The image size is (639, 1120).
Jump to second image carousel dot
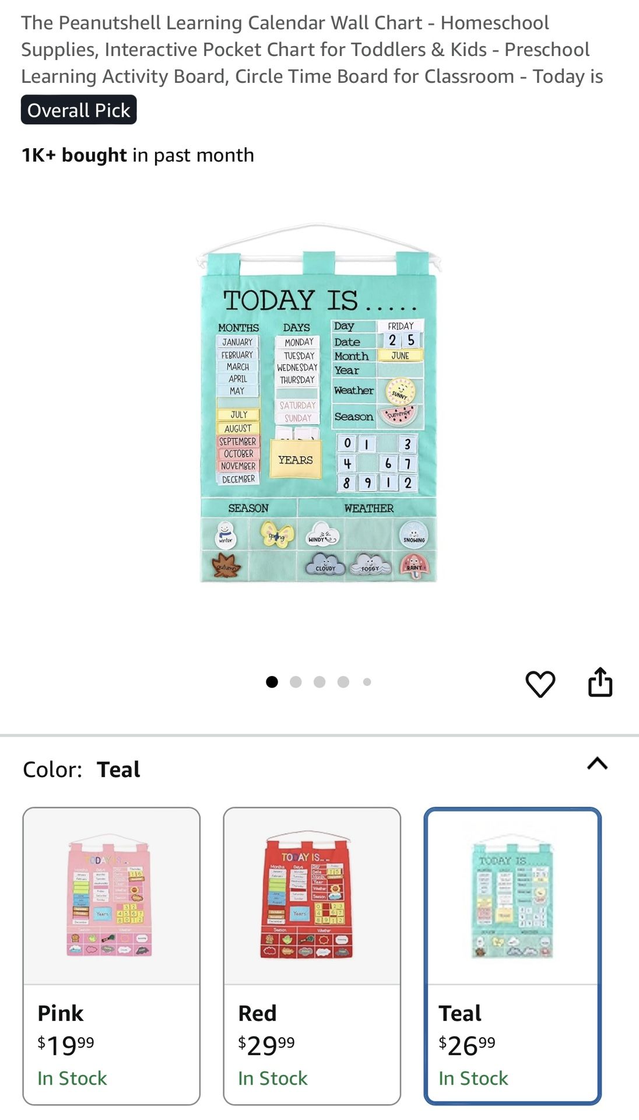(x=296, y=682)
